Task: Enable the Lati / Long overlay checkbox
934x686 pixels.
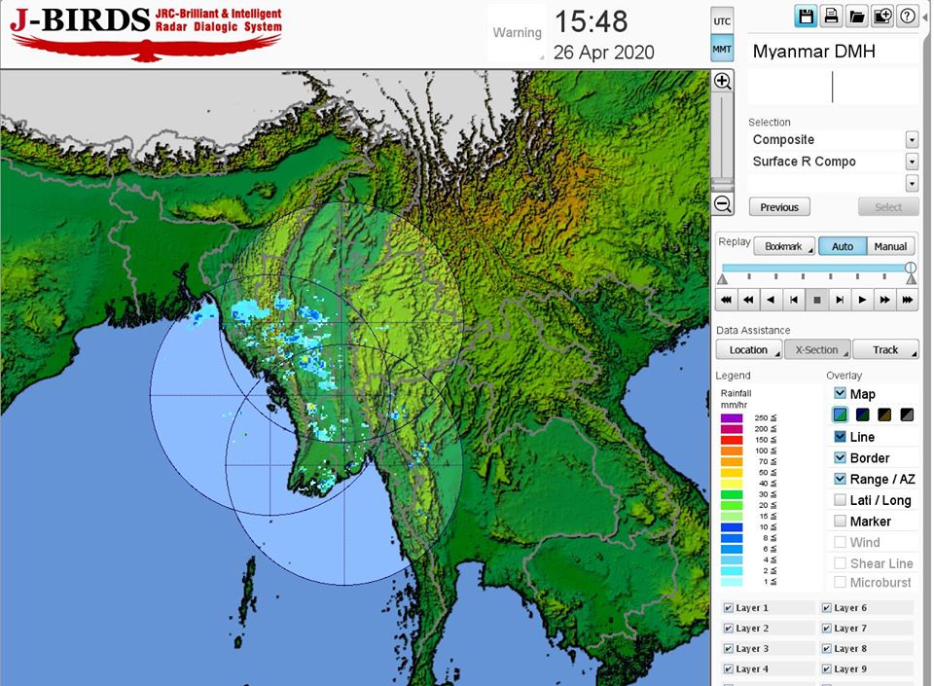Action: coord(841,500)
